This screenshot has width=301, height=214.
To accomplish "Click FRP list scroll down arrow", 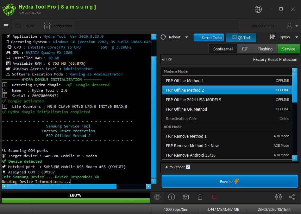I will click(x=295, y=158).
